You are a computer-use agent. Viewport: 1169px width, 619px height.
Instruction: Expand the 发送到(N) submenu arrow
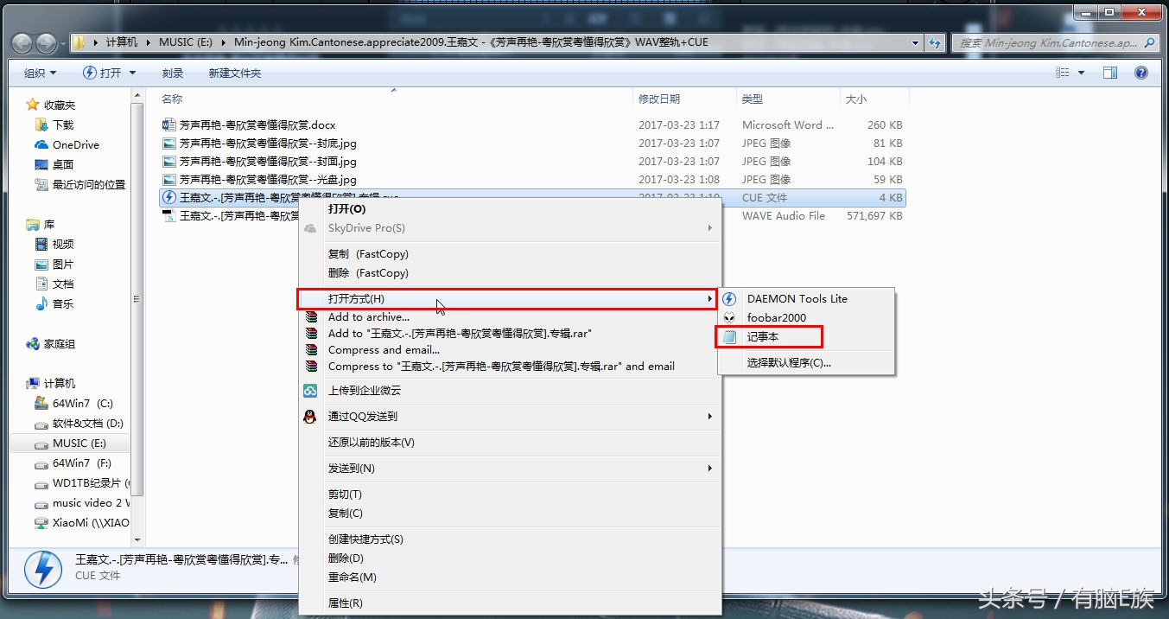pyautogui.click(x=709, y=468)
